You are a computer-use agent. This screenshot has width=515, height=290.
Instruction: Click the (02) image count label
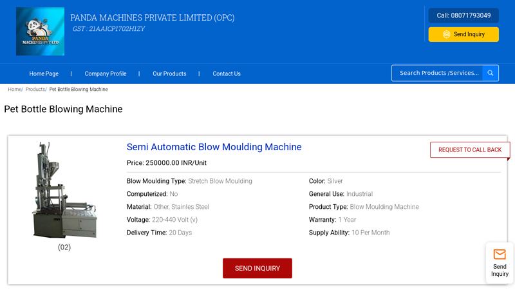click(x=64, y=247)
